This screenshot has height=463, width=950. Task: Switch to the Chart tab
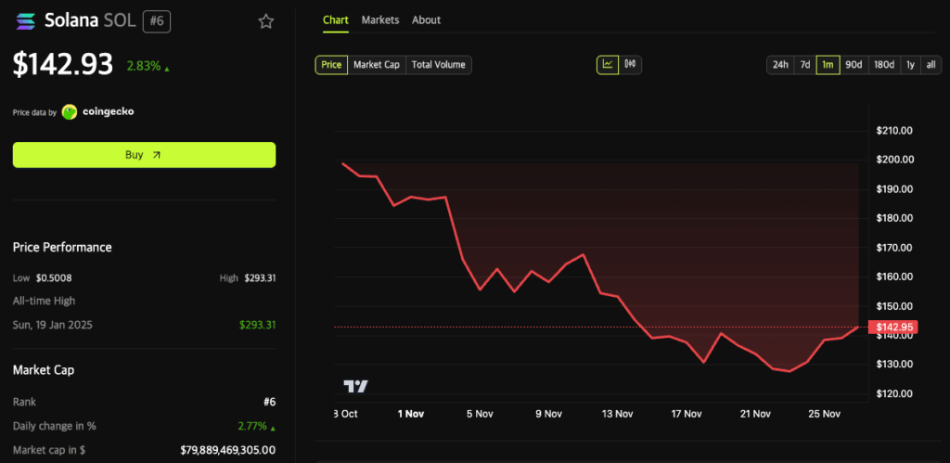click(x=336, y=19)
